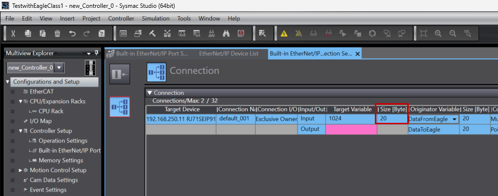Viewport: 498px width, 196px height.
Task: Reset zoom to 100 percent icon
Action: [468, 33]
